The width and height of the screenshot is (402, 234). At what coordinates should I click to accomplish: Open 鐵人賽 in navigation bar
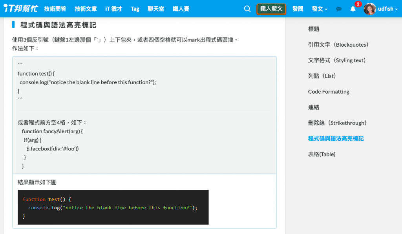click(181, 9)
